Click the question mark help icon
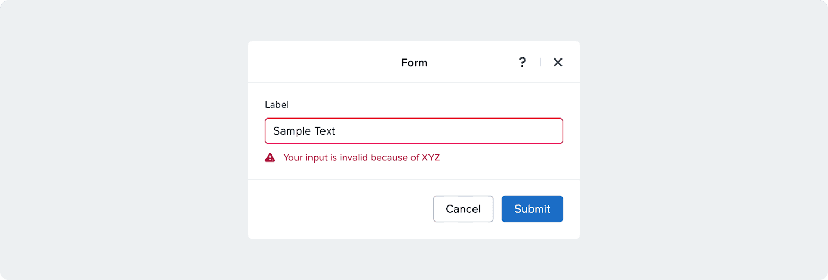828x280 pixels. pos(522,63)
